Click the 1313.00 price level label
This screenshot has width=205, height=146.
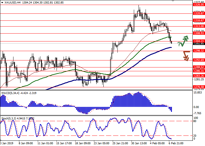(x=198, y=26)
